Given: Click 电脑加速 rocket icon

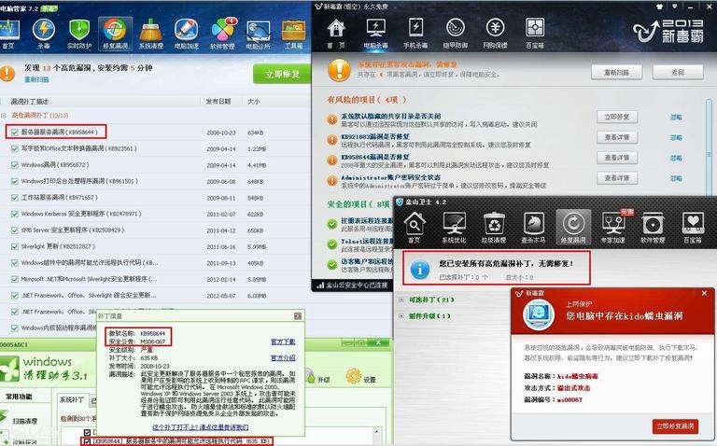Looking at the screenshot, I should click(x=186, y=32).
